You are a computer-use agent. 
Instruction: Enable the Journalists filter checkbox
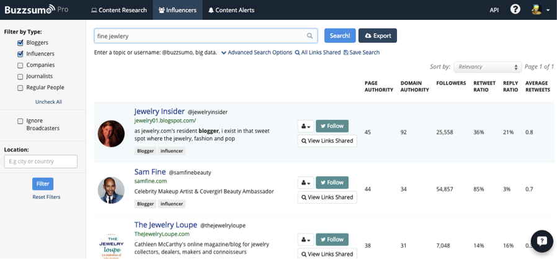pos(20,76)
